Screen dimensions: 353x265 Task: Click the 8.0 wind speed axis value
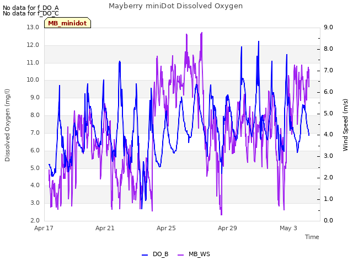point(329,49)
